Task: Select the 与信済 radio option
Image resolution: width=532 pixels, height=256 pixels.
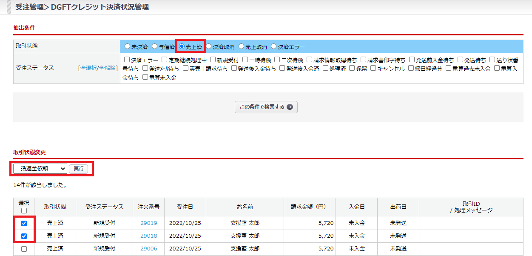Action: (155, 46)
